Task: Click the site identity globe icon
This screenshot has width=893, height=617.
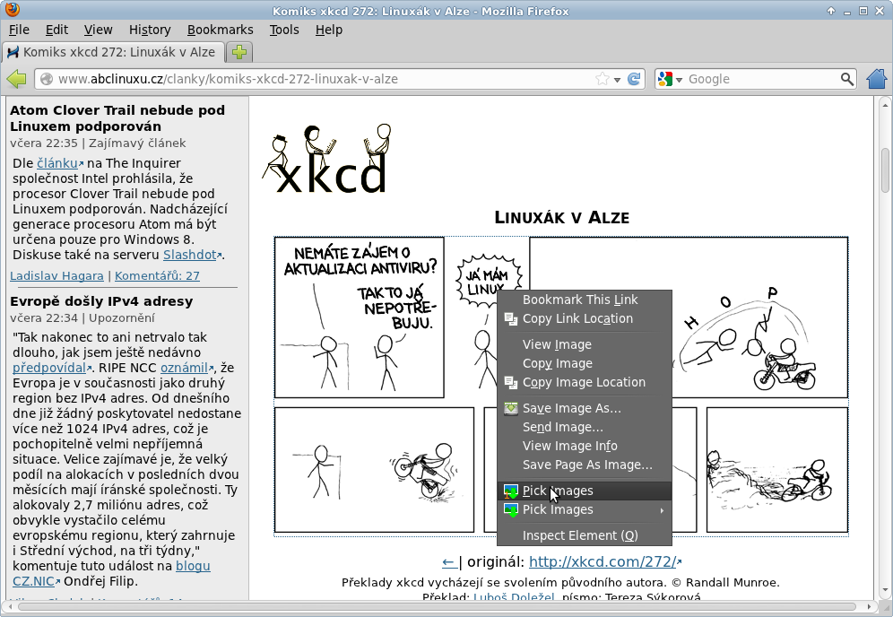Action: [47, 79]
